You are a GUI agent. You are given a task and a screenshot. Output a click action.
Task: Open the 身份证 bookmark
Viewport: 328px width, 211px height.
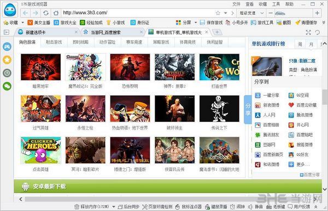click(x=140, y=22)
